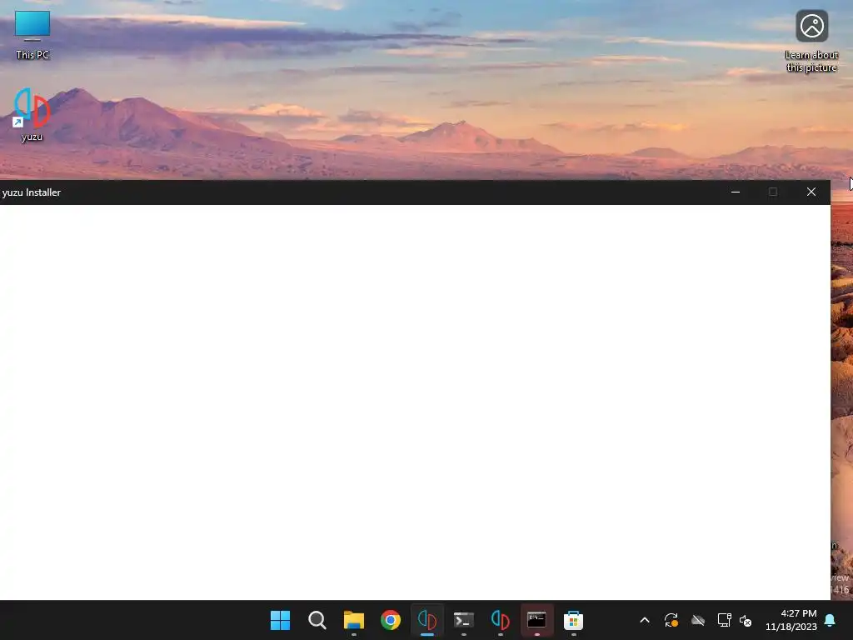Open Learn about this picture icon
The width and height of the screenshot is (853, 640).
click(811, 42)
